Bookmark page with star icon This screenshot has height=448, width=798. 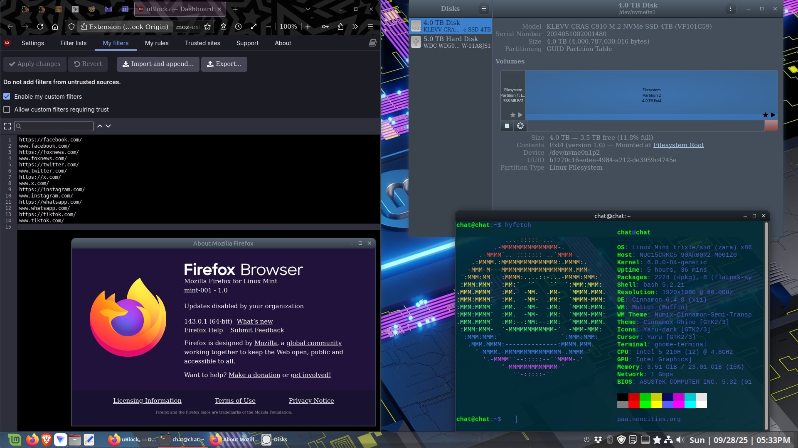207,27
